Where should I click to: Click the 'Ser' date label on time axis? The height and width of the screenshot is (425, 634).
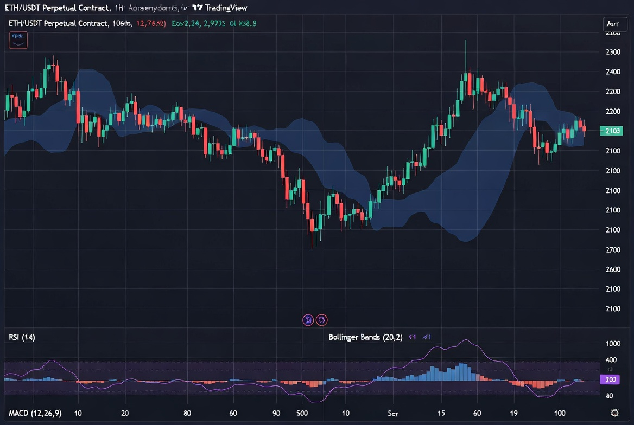(x=393, y=413)
